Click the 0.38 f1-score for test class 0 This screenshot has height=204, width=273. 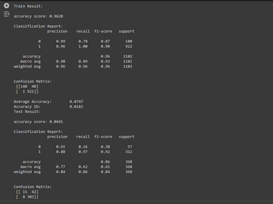pyautogui.click(x=105, y=147)
